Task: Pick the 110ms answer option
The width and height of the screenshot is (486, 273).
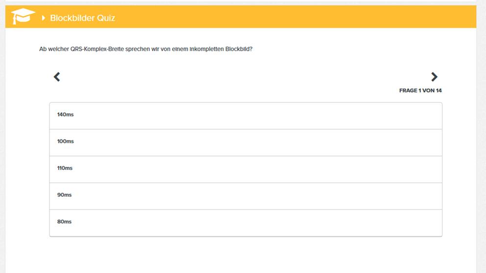Action: click(x=246, y=169)
